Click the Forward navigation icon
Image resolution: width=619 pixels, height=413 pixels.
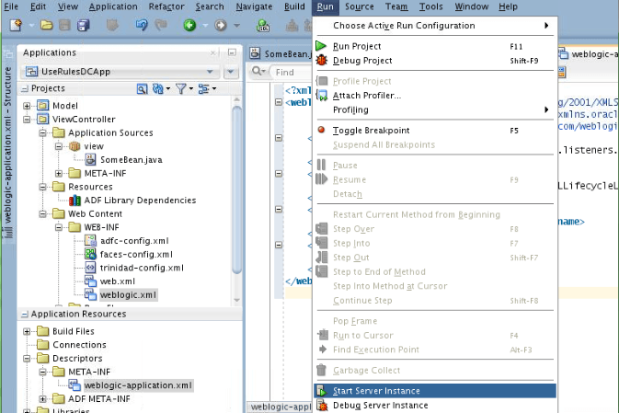(221, 25)
